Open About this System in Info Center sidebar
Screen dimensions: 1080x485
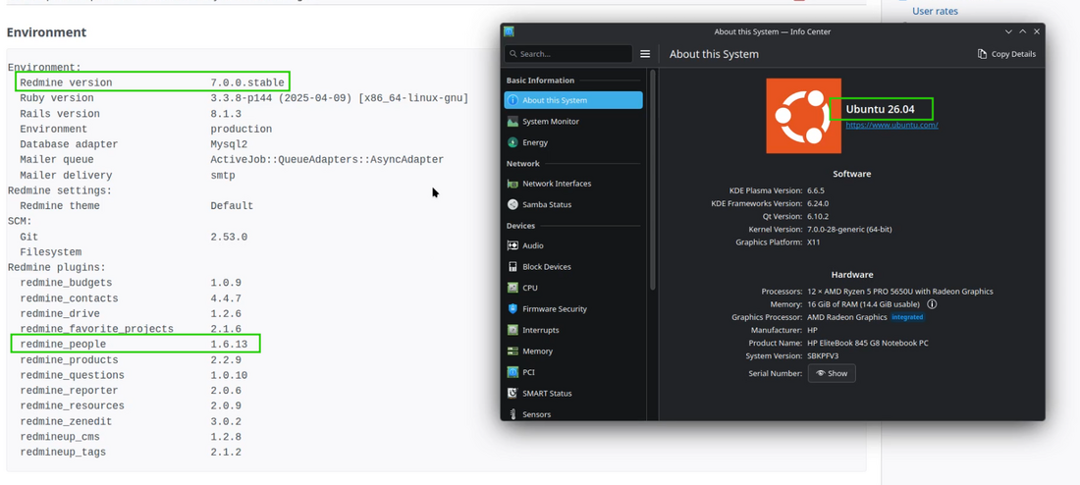pos(573,100)
